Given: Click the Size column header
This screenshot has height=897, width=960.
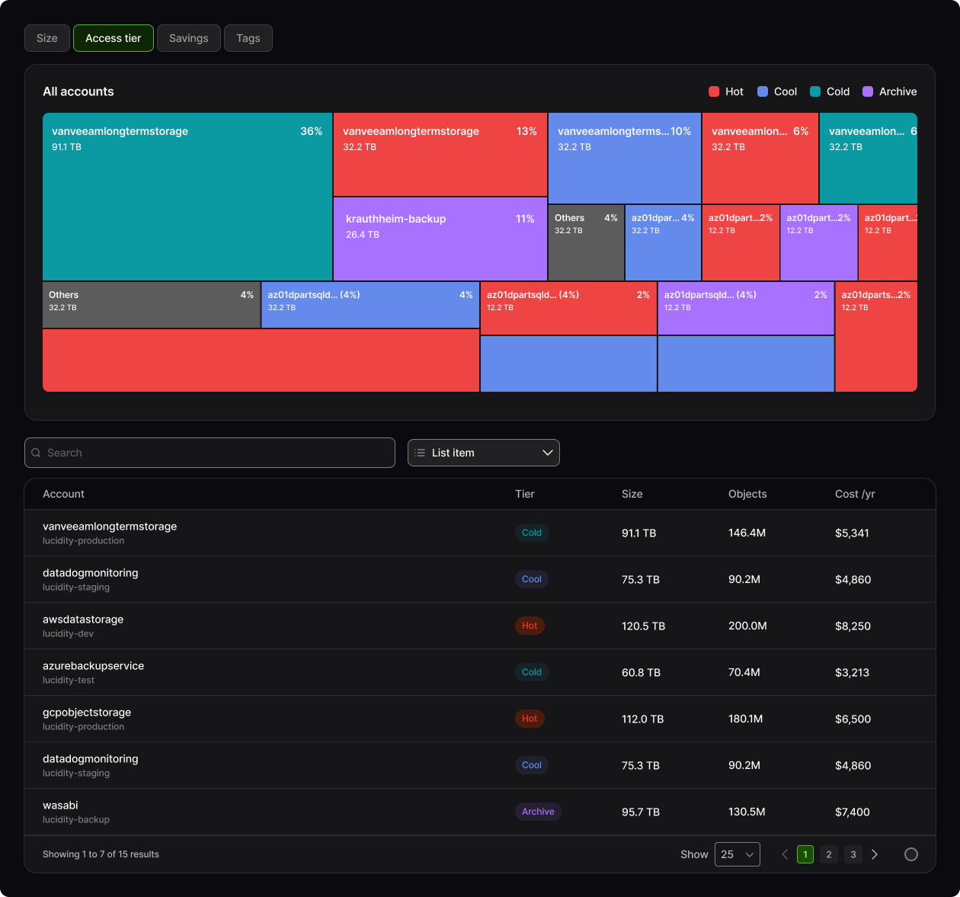Looking at the screenshot, I should tap(632, 494).
